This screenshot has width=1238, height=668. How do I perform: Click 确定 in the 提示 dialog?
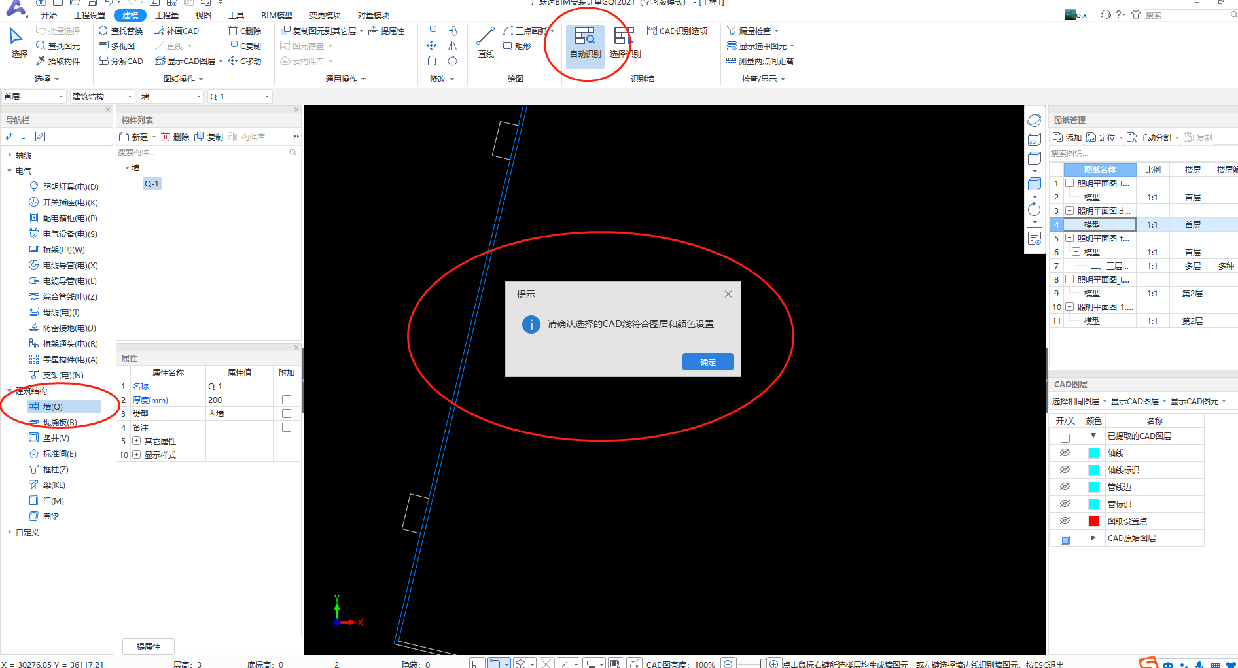pos(707,362)
